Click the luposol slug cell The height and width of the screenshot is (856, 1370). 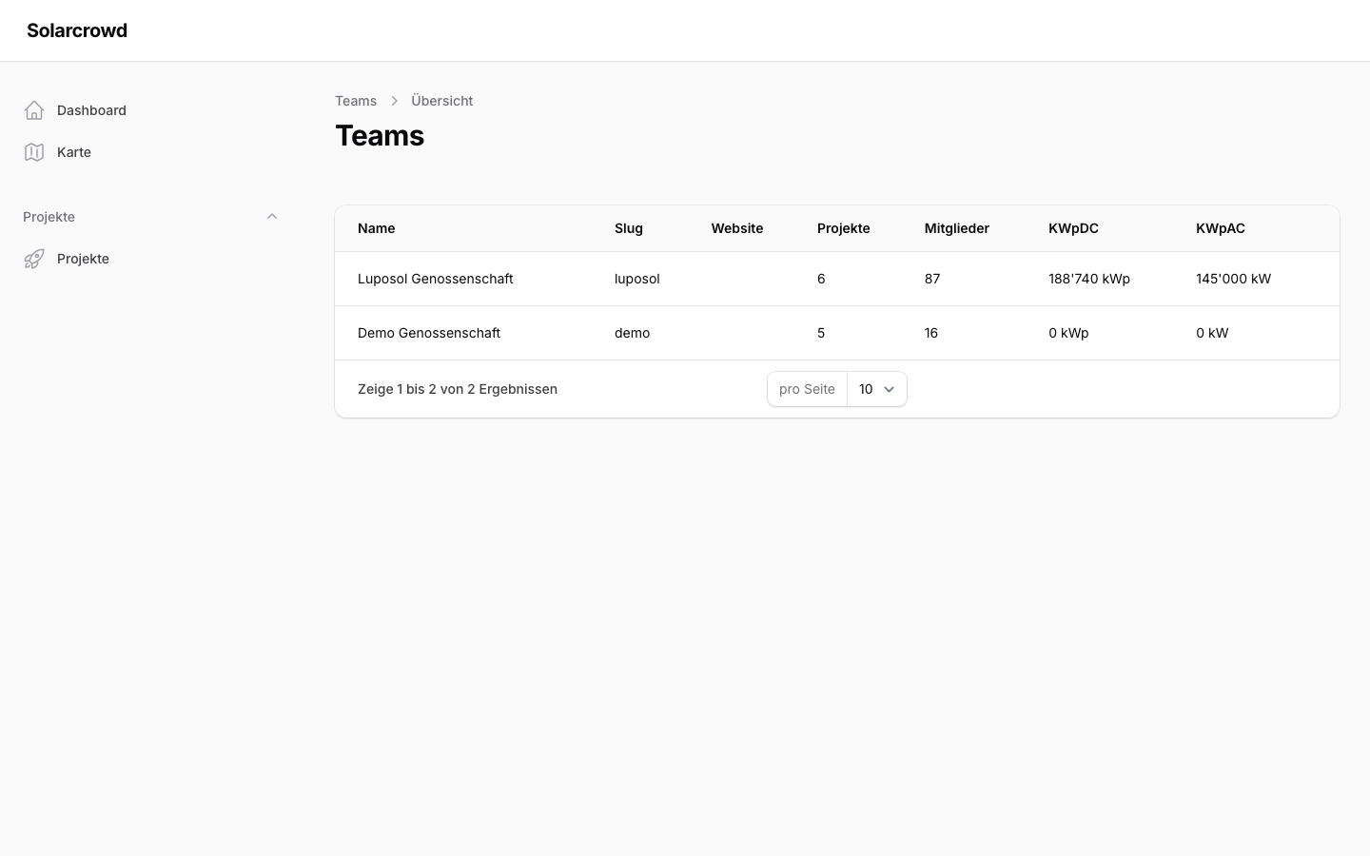point(636,279)
